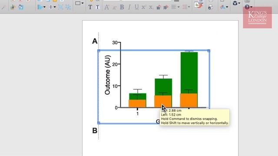The width and height of the screenshot is (278, 156).
Task: Click the first group's orange bar
Action: [137, 104]
